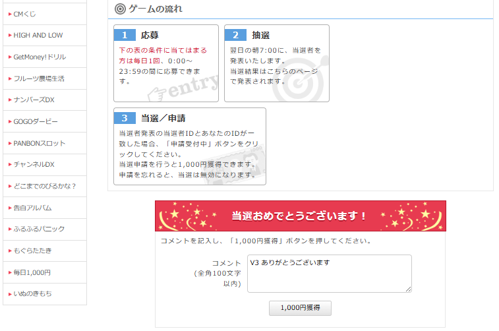Screen dimensions: 499x331
Task: Select GOGOダービー in the game list
Action: click(x=36, y=121)
